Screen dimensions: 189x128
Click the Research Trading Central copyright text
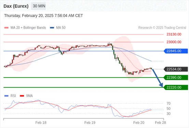click(x=162, y=28)
